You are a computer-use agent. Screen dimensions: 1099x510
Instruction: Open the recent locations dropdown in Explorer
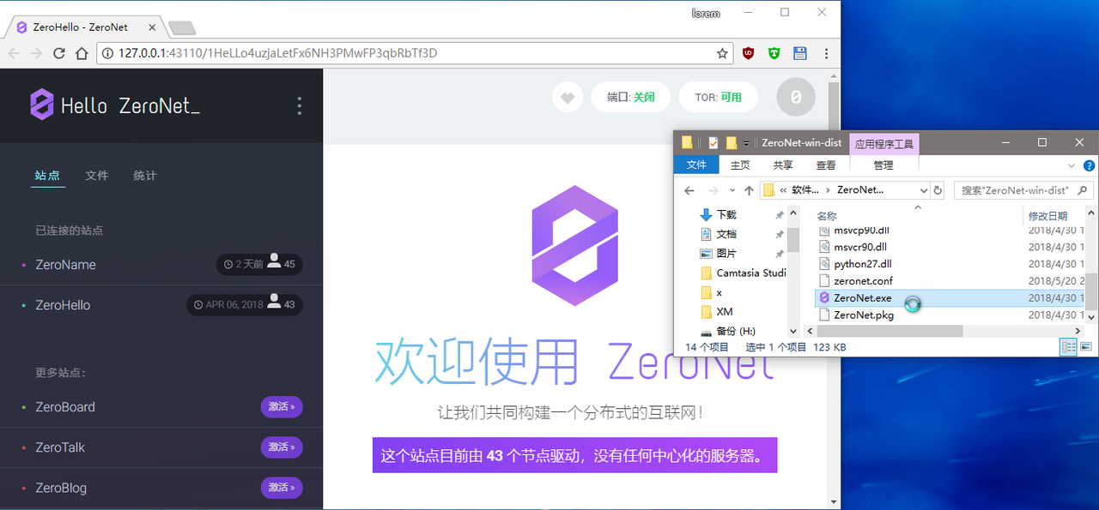(x=732, y=190)
